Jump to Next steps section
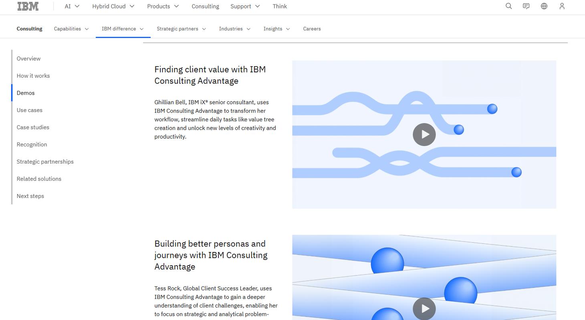585x320 pixels. tap(30, 196)
